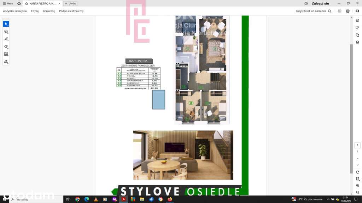Click the SYPIALNIA table row

point(138,86)
